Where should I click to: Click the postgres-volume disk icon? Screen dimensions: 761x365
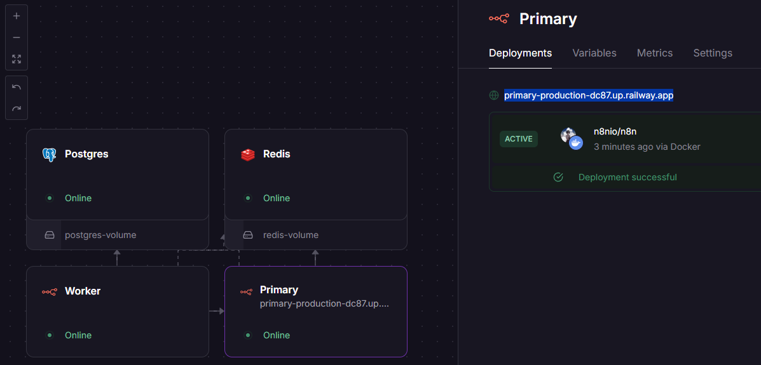pos(50,235)
